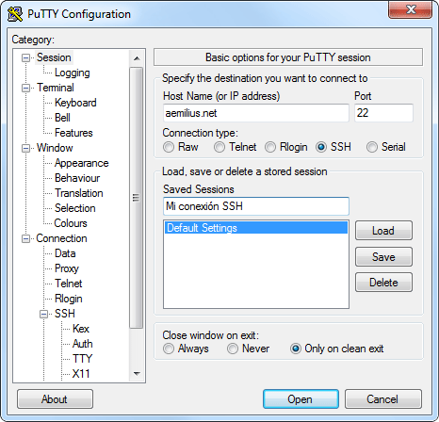Screen dimensions: 439x422
Task: Open the Features settings category
Action: (x=73, y=133)
